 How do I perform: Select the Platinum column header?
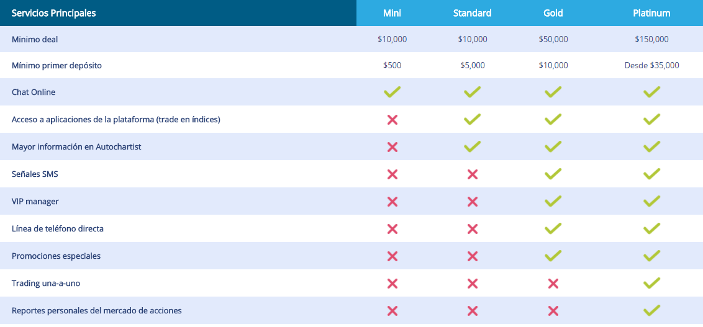click(x=651, y=13)
